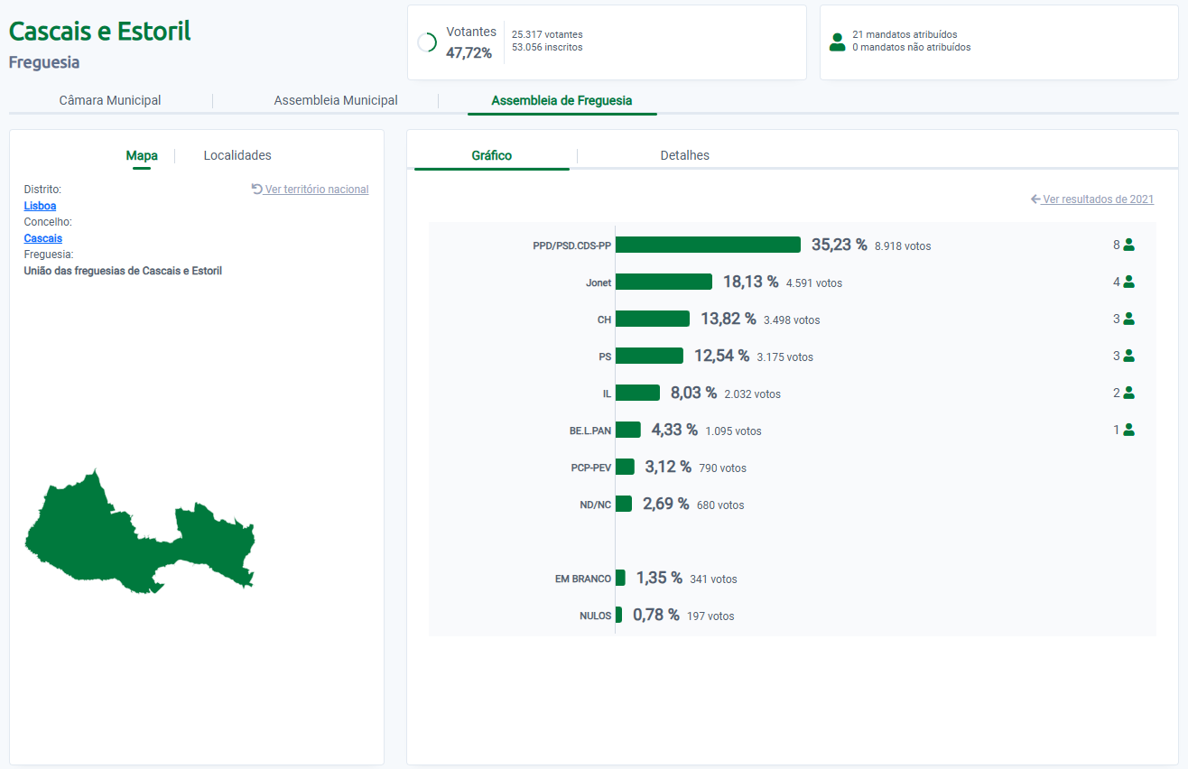Click the mandate person icon in CH row

[x=1128, y=319]
